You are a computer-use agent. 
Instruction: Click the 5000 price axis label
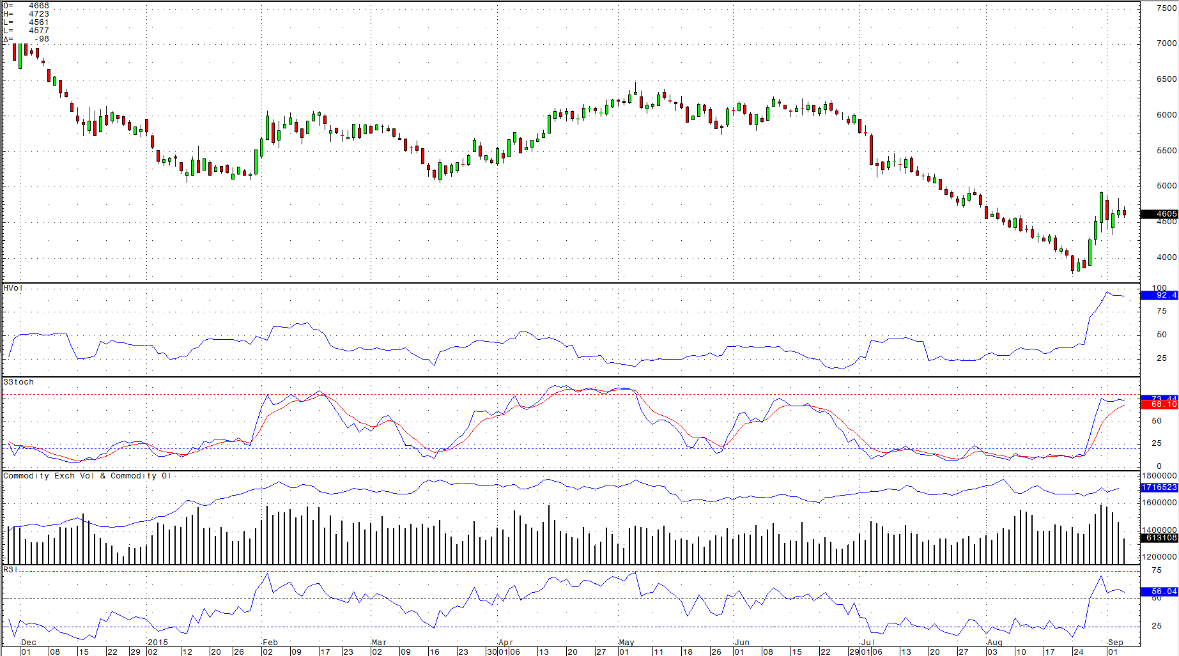pos(1167,186)
